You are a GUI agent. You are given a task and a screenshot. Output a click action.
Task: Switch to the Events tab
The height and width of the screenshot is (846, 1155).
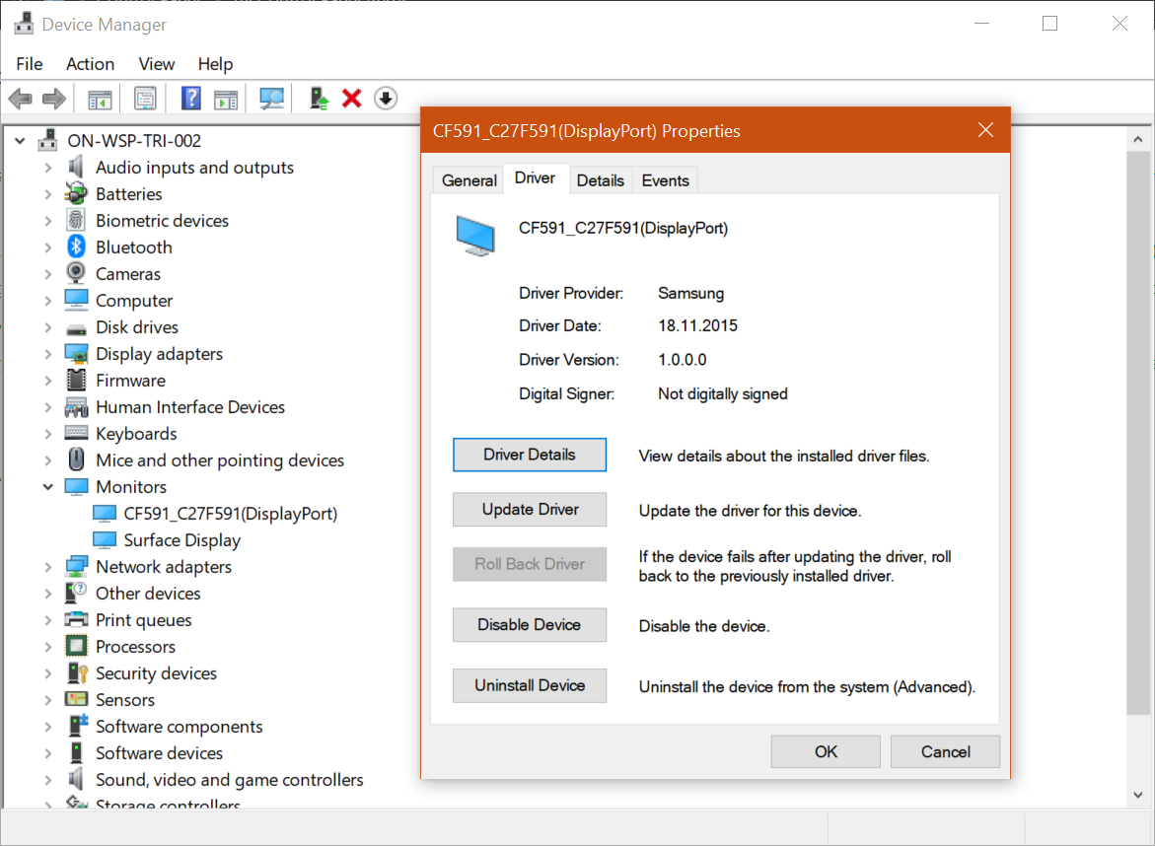point(665,180)
